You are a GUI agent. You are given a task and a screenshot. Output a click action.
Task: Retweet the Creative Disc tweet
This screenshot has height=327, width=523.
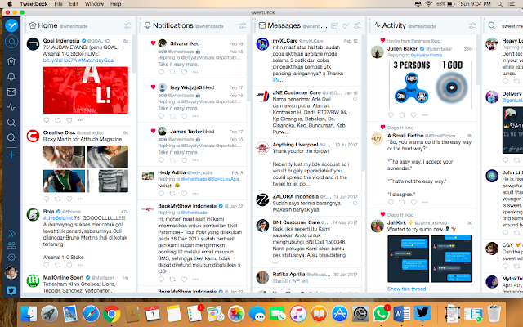(x=58, y=199)
